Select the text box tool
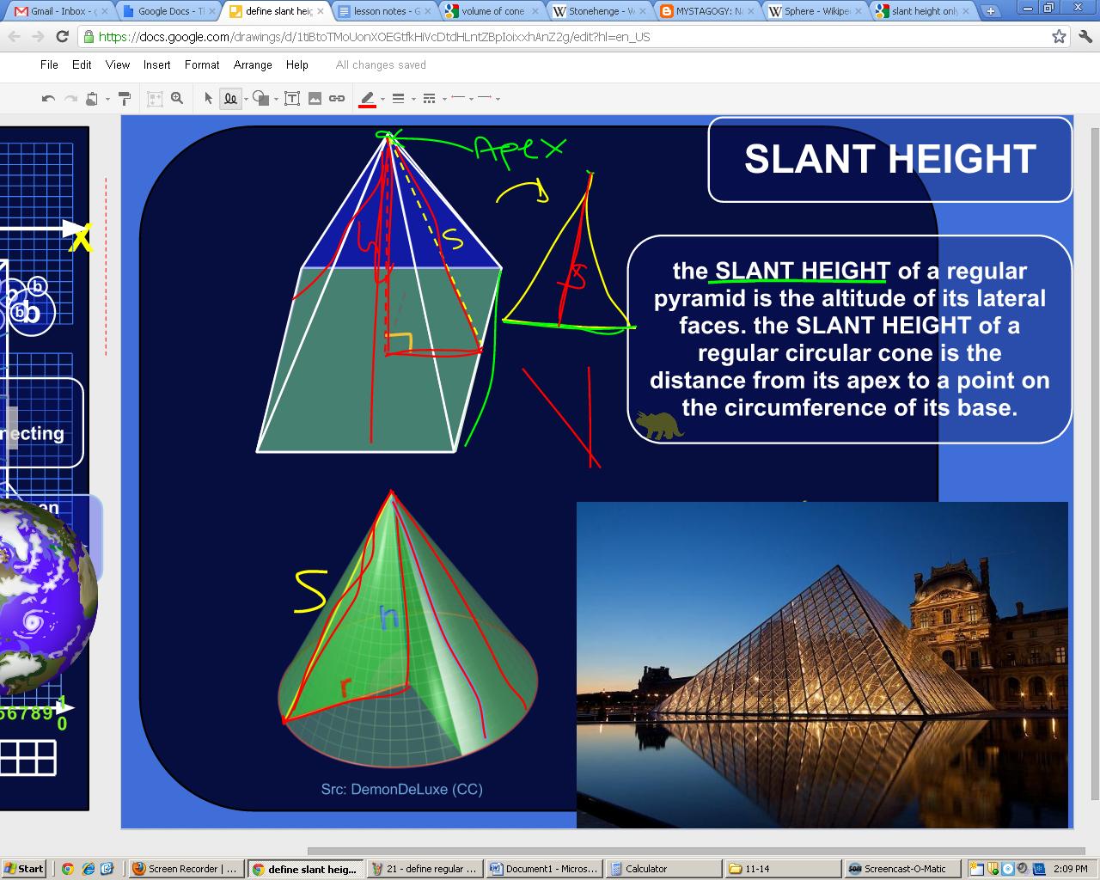The image size is (1100, 880). click(292, 99)
